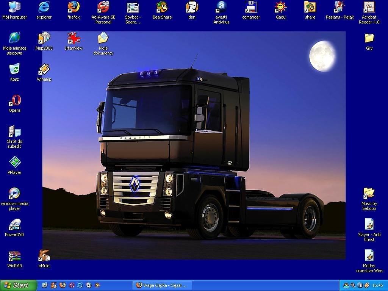Click the Gadu-Gadu status icon in the system tray
The image size is (388, 291).
346,286
